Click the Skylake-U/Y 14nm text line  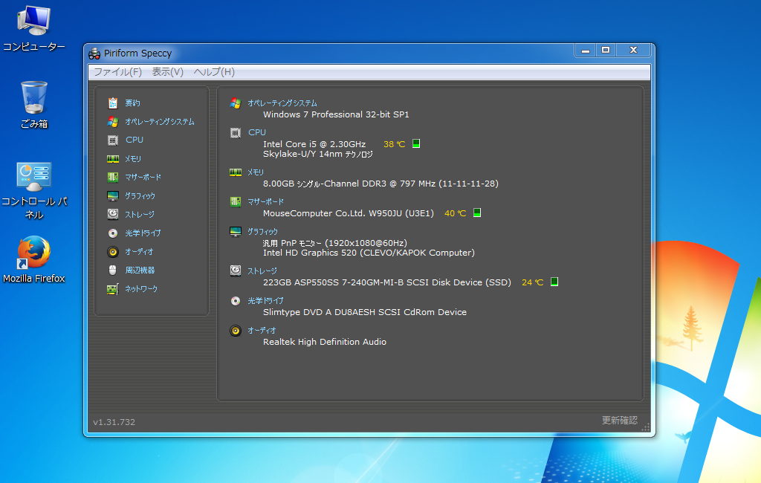point(318,154)
